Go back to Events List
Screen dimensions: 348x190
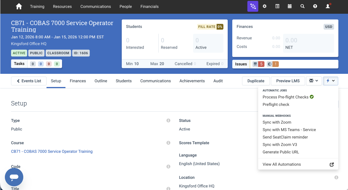click(29, 81)
